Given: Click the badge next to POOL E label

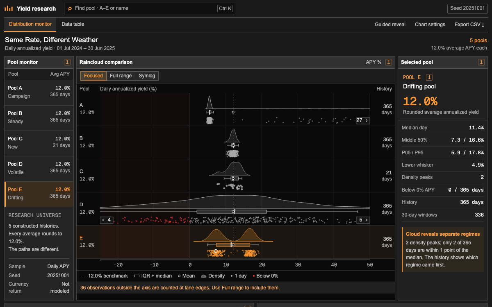Looking at the screenshot, I should click(x=429, y=77).
